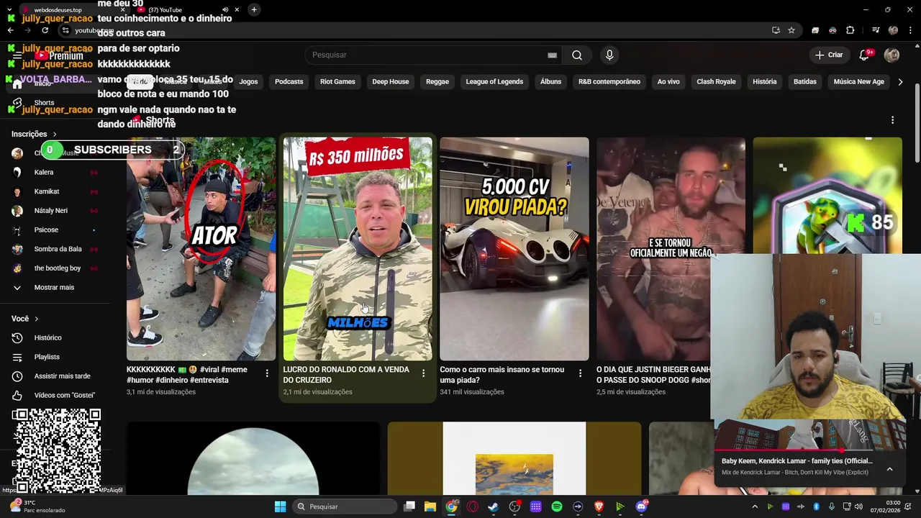Click the YouTube Premium logo
This screenshot has width=921, height=518.
(59, 55)
